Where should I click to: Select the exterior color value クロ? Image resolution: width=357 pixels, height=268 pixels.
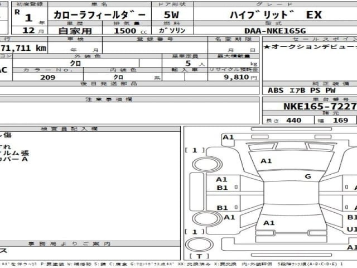tap(75, 63)
